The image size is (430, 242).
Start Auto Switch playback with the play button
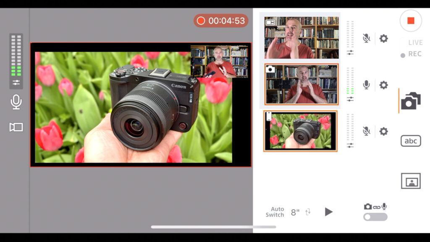coord(329,212)
